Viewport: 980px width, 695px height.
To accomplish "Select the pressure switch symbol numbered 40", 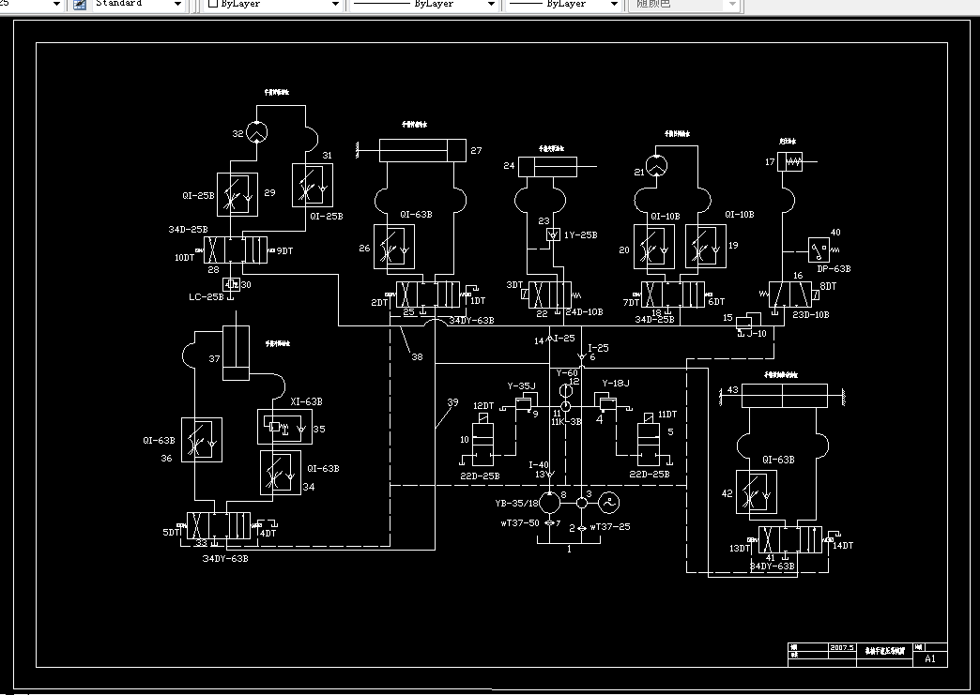I will point(819,250).
